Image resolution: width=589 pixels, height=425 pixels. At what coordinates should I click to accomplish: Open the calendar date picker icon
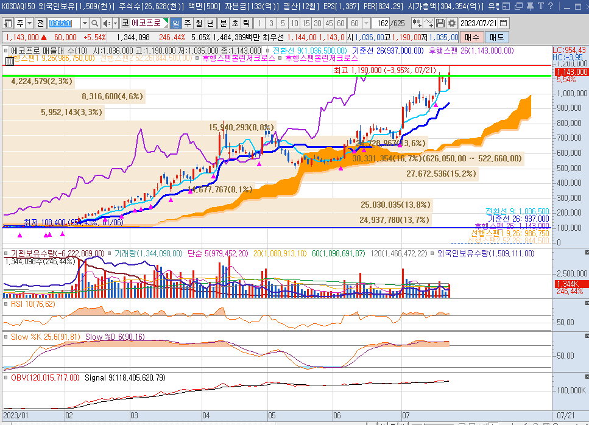[x=504, y=23]
